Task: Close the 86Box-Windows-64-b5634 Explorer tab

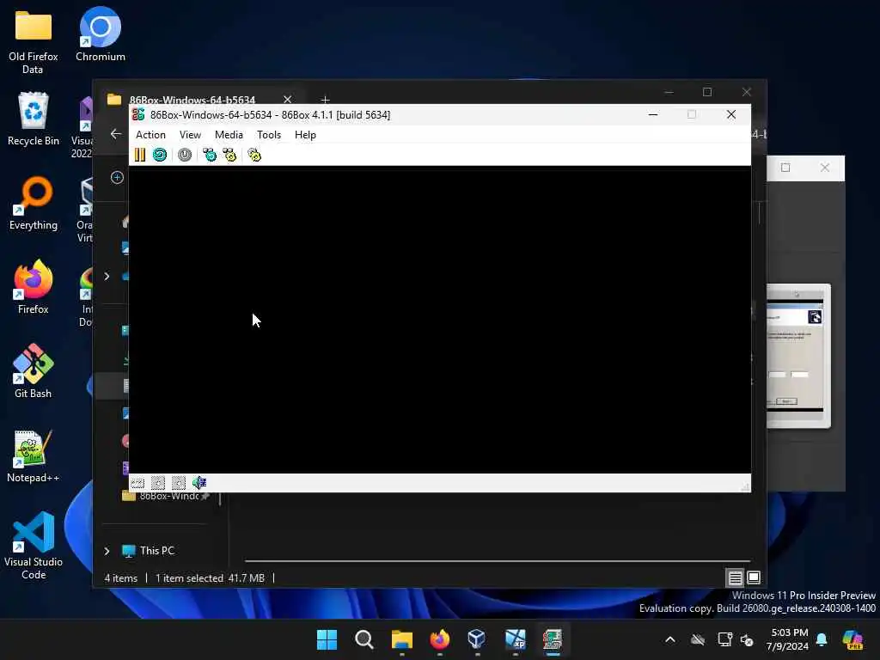Action: coord(287,100)
